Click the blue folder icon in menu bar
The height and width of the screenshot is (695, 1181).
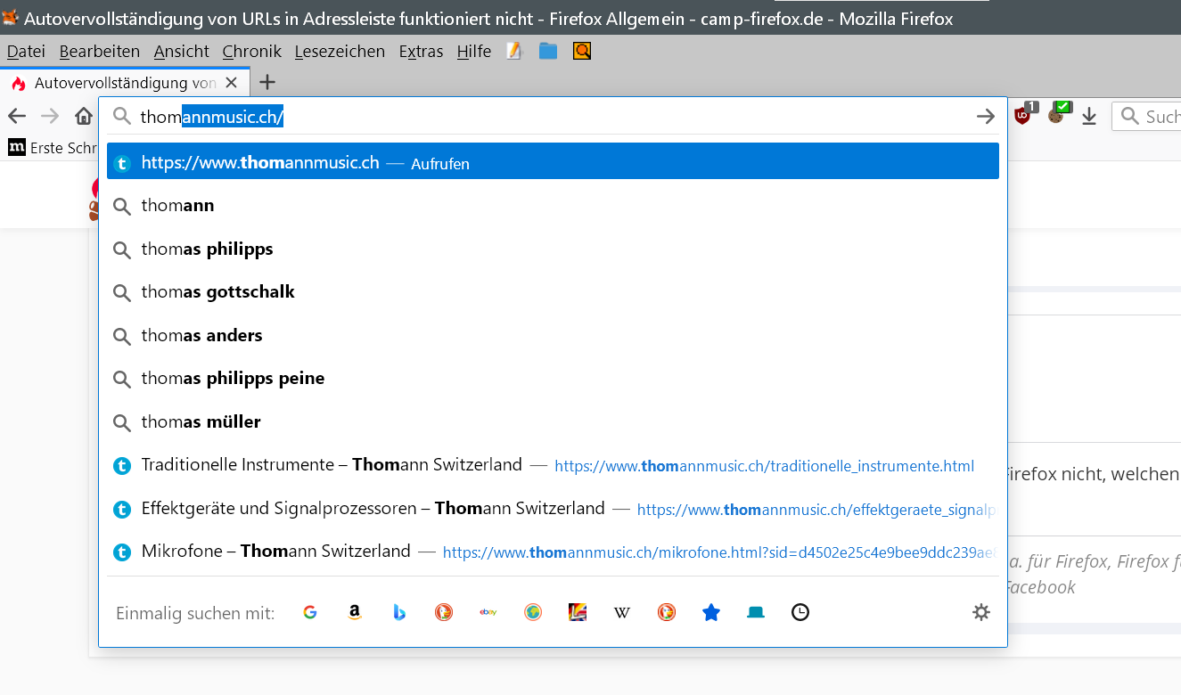[x=548, y=51]
